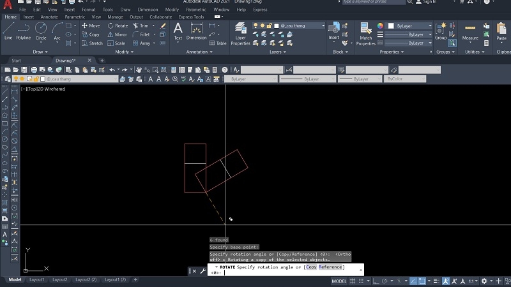Open new drawing tab with plus button
The width and height of the screenshot is (511, 287).
pyautogui.click(x=102, y=61)
